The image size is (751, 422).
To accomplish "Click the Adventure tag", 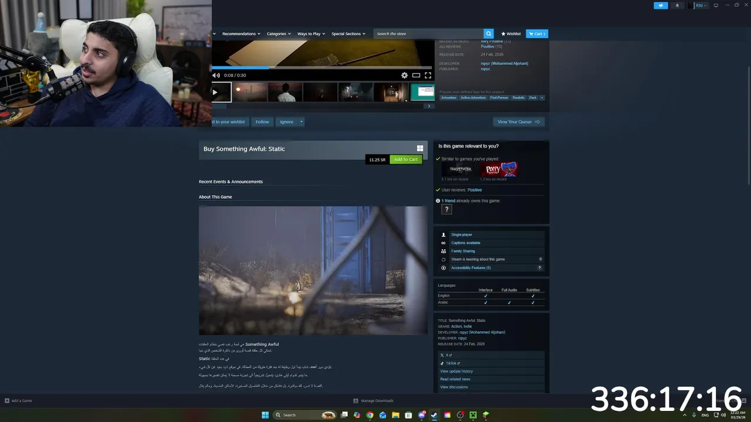I will click(449, 98).
